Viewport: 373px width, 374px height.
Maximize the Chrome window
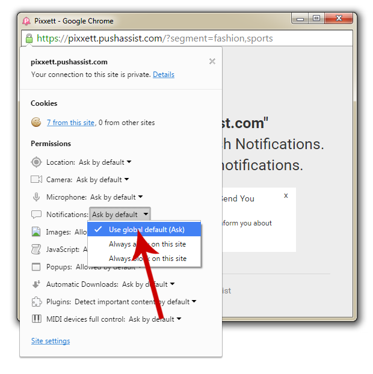pos(316,19)
